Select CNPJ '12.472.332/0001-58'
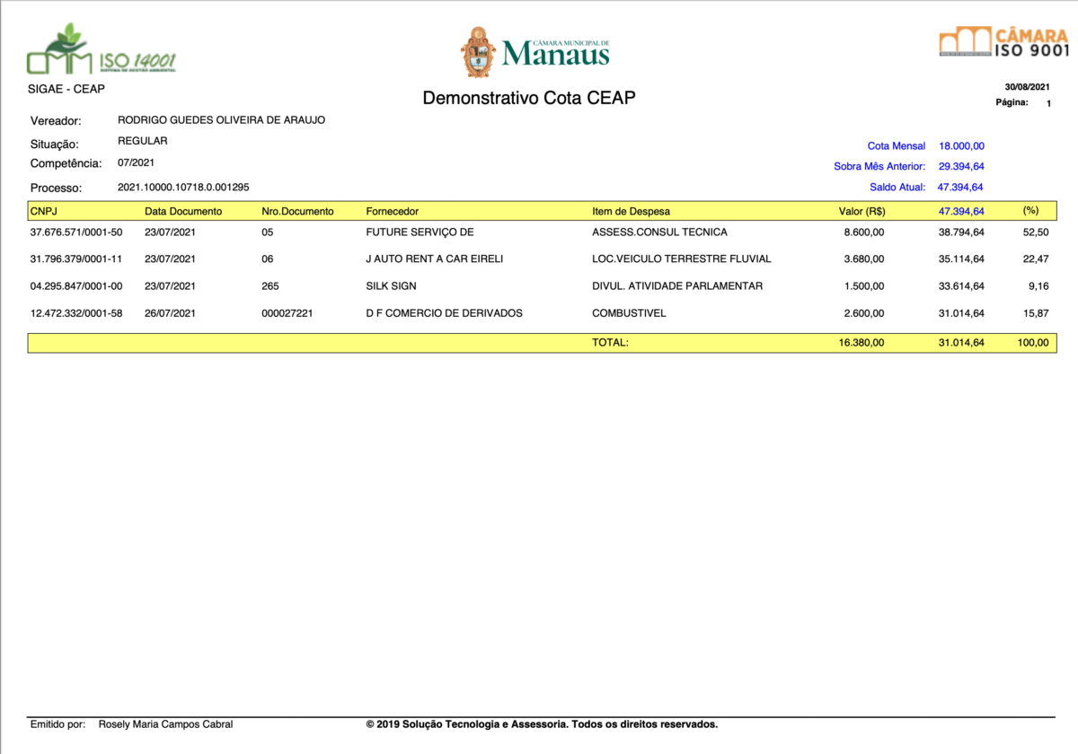Image resolution: width=1078 pixels, height=754 pixels. pyautogui.click(x=76, y=313)
